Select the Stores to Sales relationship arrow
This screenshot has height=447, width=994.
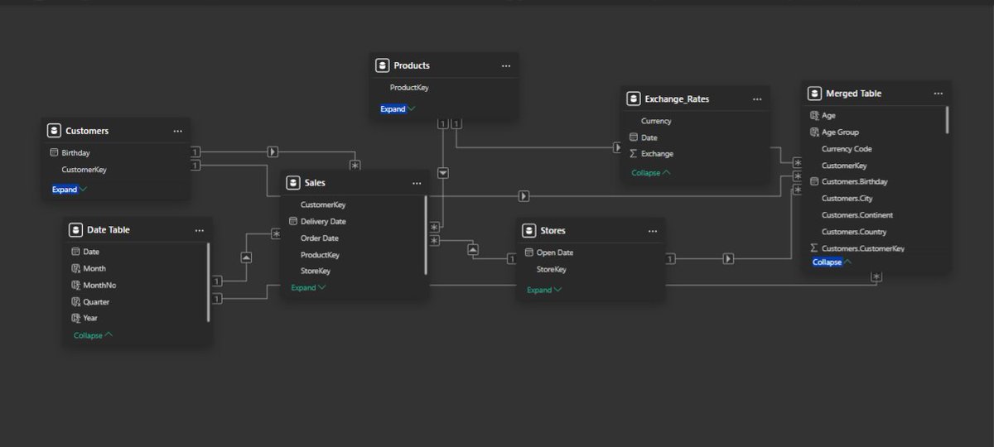(472, 249)
